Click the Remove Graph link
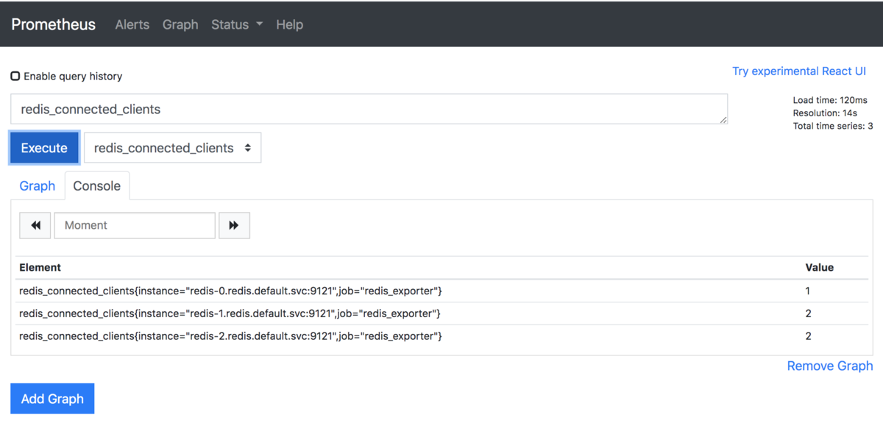Image resolution: width=883 pixels, height=426 pixels. pyautogui.click(x=830, y=366)
